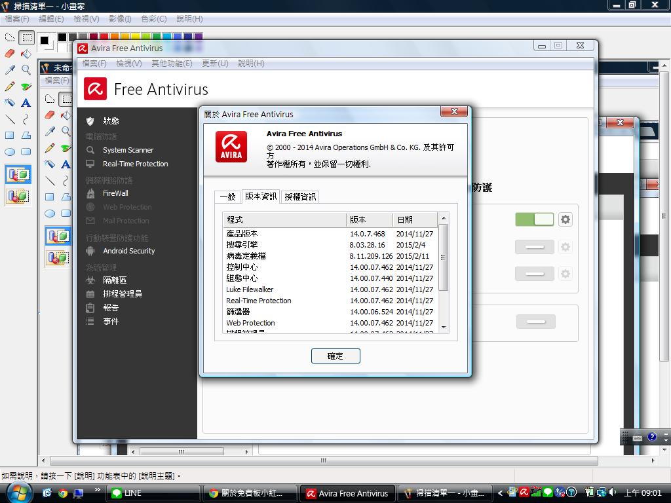This screenshot has width=671, height=503.
Task: Click the Windows Start orb
Action: click(x=19, y=493)
